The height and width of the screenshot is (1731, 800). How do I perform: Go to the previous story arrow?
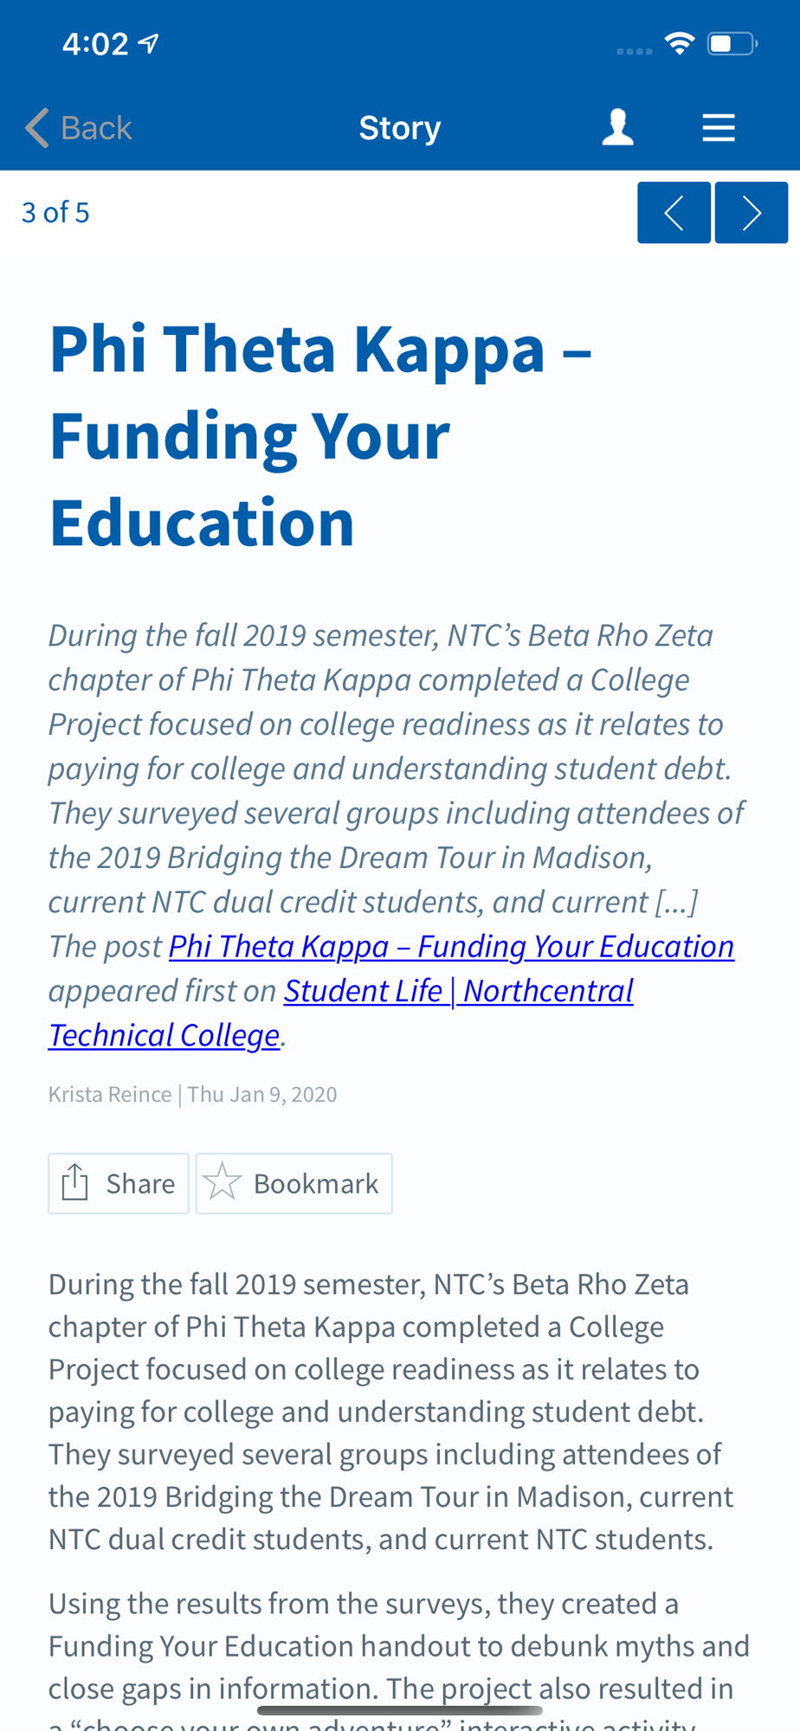pos(674,212)
